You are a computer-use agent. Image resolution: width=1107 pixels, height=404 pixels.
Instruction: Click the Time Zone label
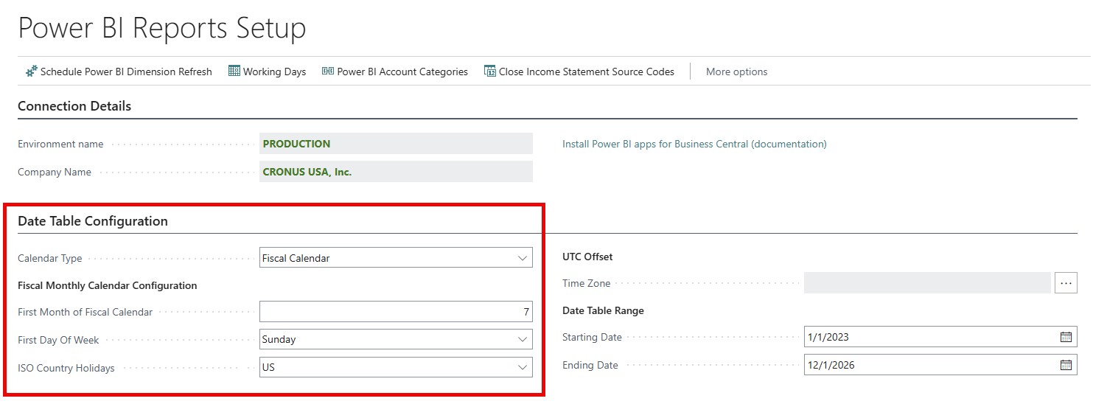coord(587,283)
